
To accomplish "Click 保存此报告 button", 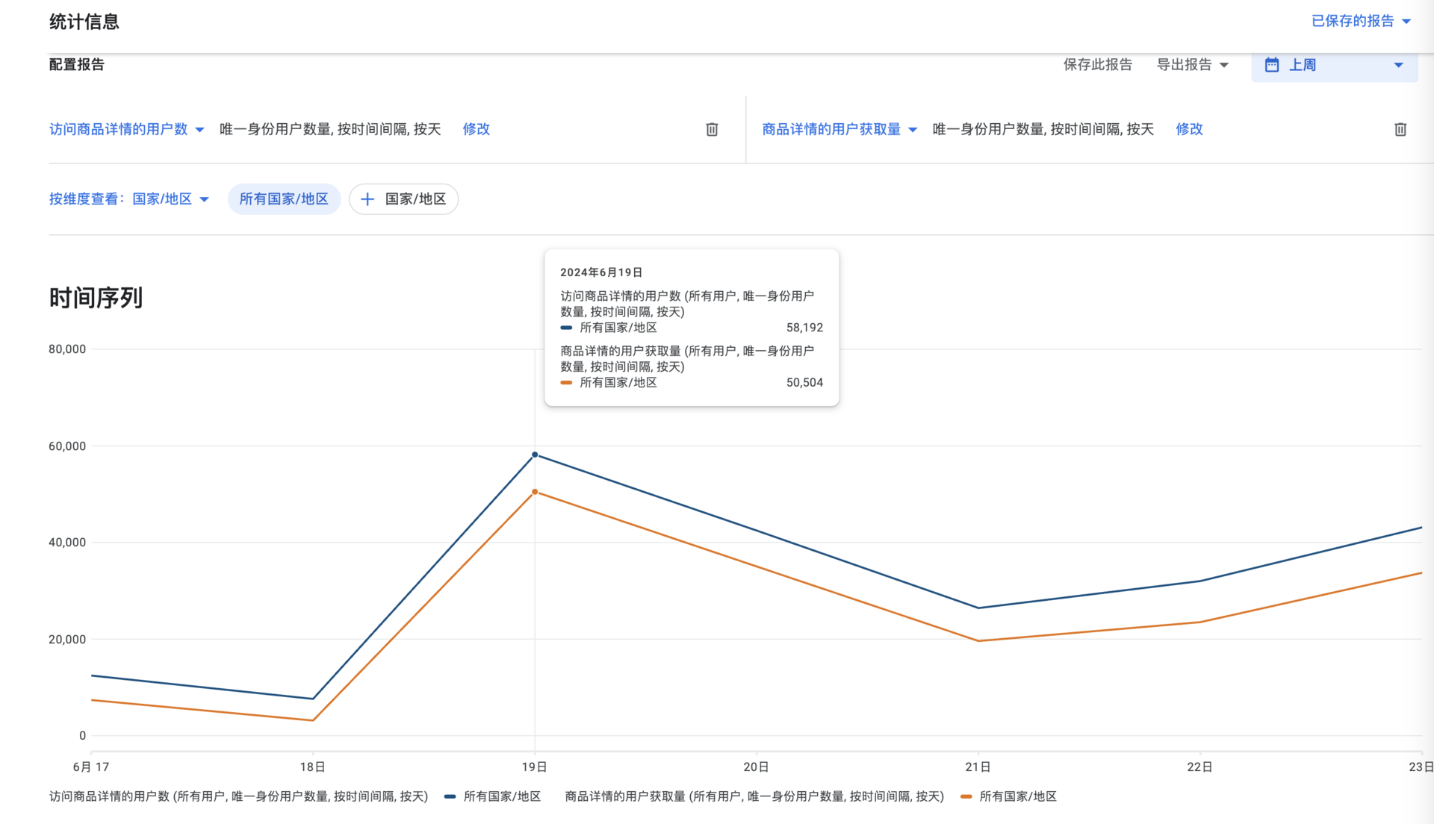I will click(1097, 65).
